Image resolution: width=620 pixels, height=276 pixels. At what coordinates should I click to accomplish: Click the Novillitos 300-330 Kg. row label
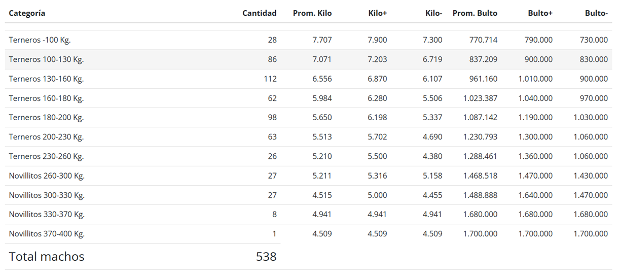(x=47, y=195)
